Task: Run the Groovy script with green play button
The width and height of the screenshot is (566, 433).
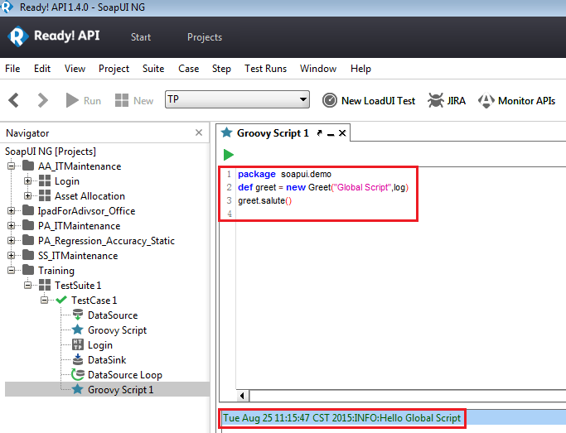Action: click(x=228, y=155)
